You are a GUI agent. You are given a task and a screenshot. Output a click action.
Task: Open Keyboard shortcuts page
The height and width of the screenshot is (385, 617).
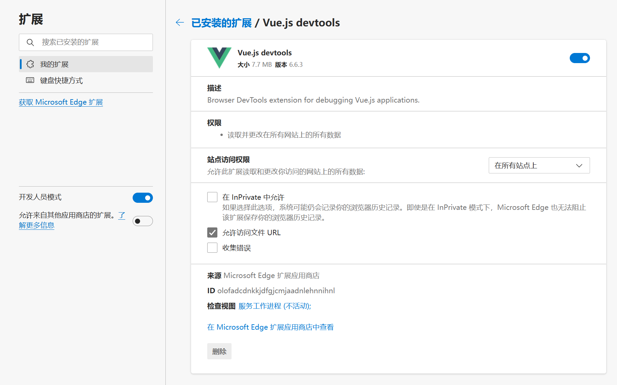(86, 80)
